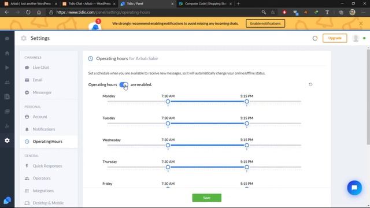370x208 pixels.
Task: Click the Upgrade button
Action: pos(335,38)
